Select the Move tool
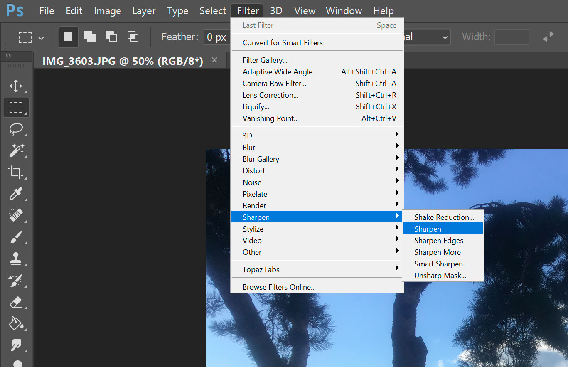The image size is (568, 367). pos(16,86)
